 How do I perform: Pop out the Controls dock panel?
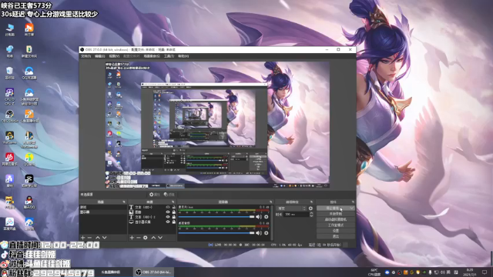pyautogui.click(x=353, y=202)
